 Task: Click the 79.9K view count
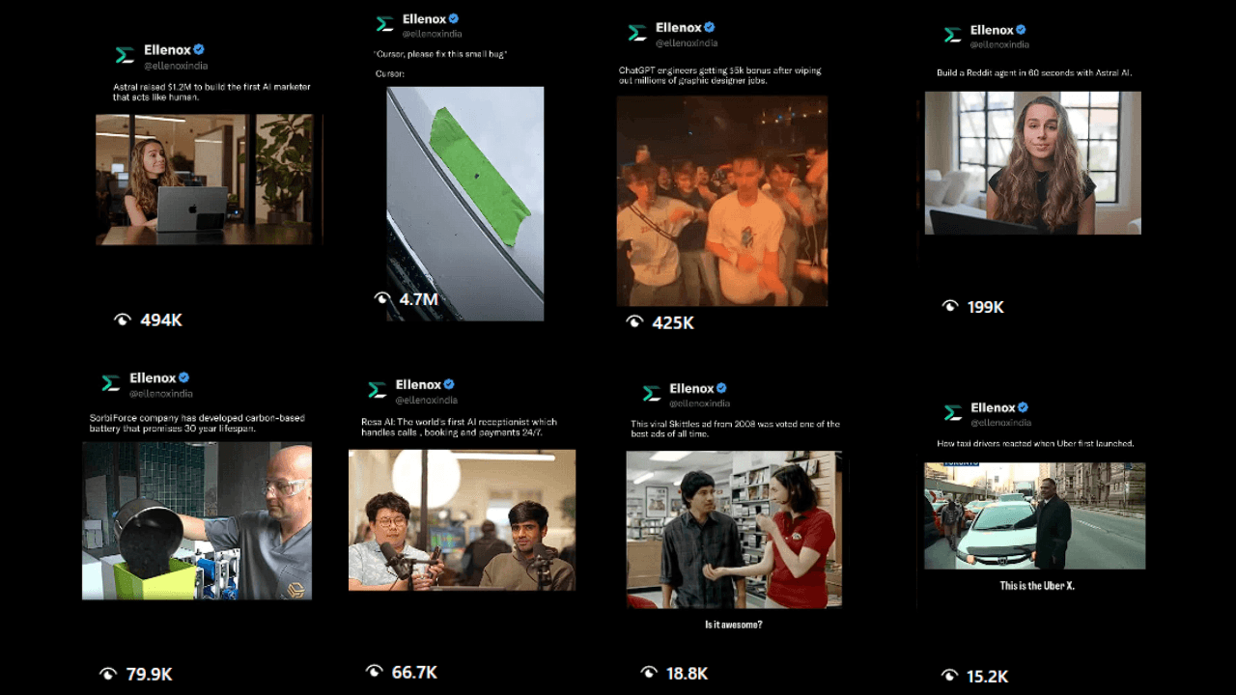150,674
